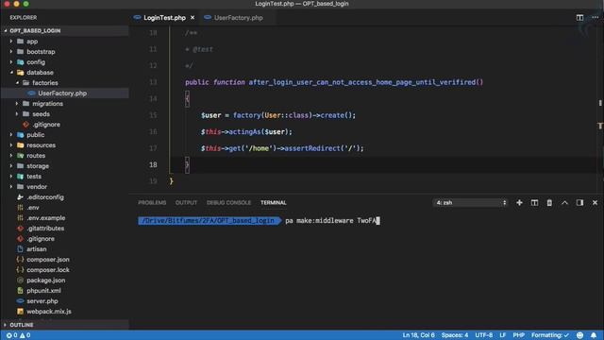The image size is (604, 340).
Task: Open the DEBUG CONSOLE panel tab
Action: point(228,203)
